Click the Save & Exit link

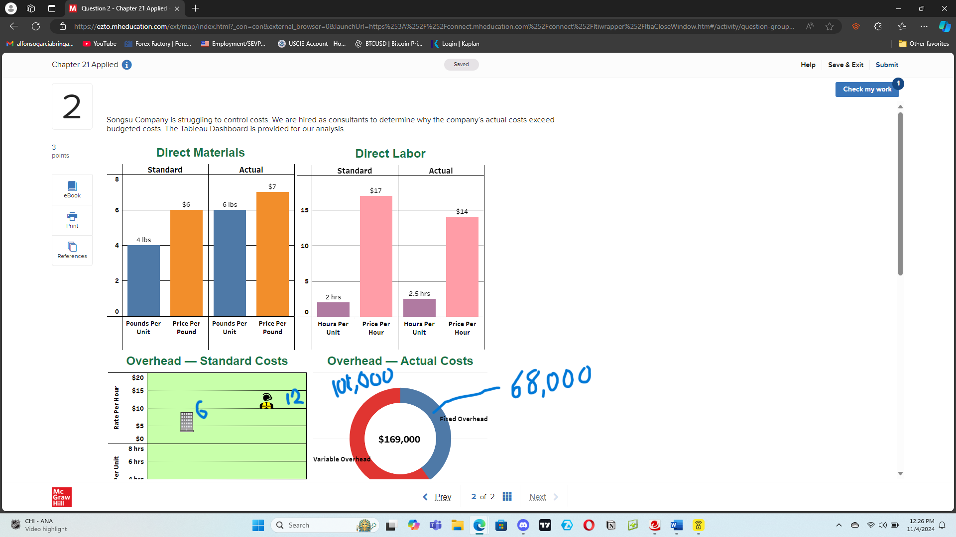click(x=845, y=65)
